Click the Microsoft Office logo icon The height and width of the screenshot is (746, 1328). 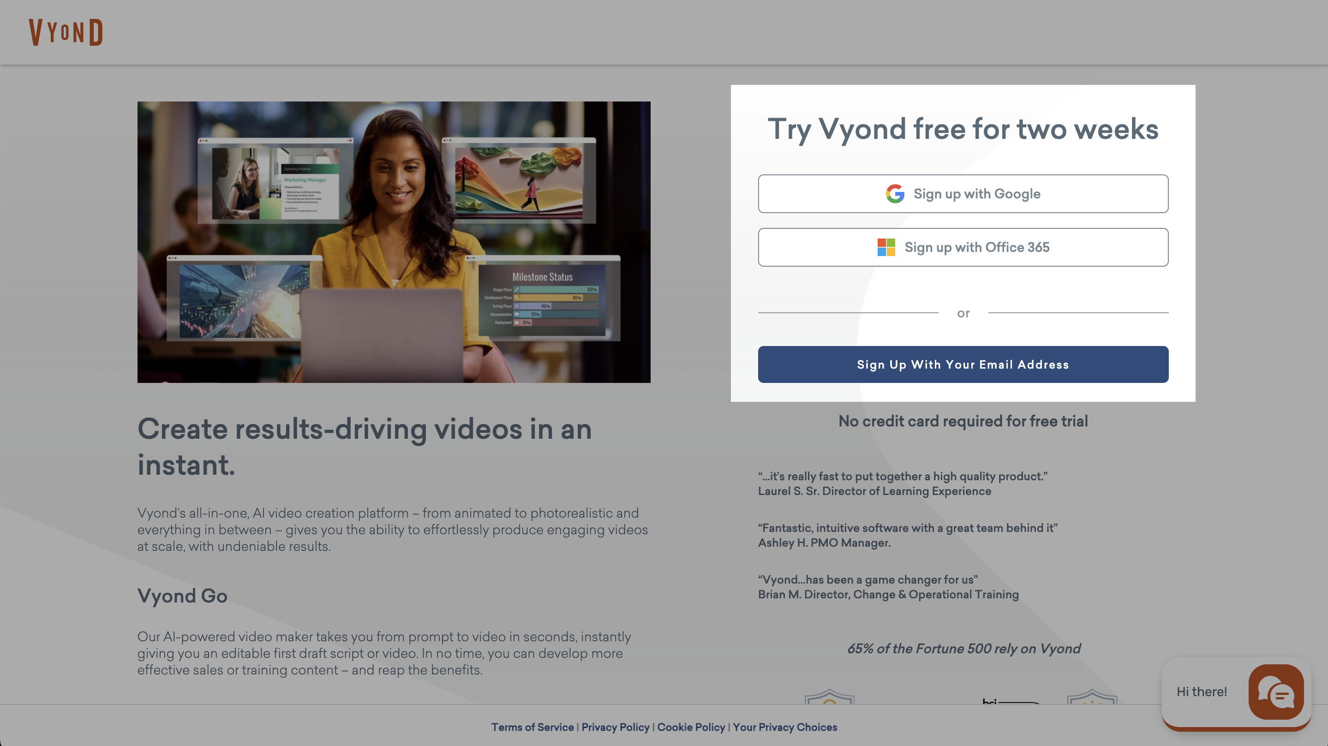point(885,247)
